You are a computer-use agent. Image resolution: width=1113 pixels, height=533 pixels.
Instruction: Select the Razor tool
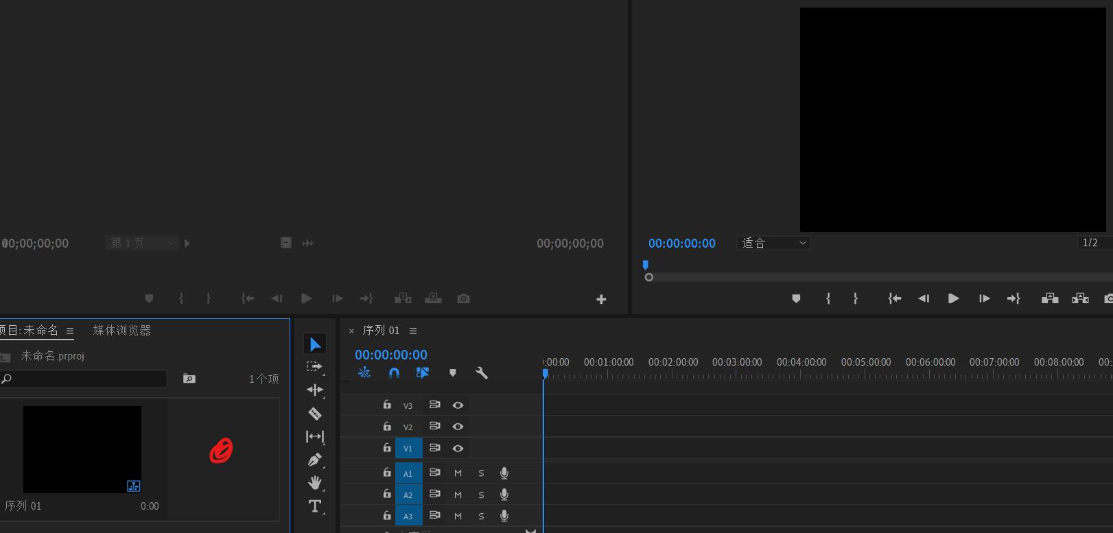pyautogui.click(x=315, y=413)
